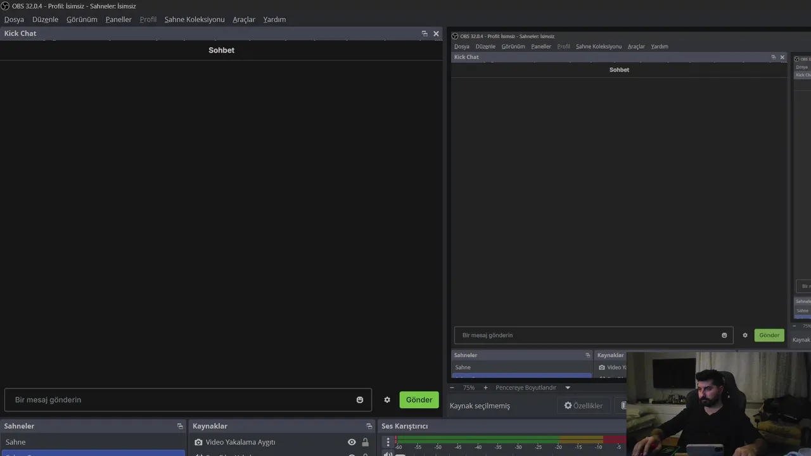The width and height of the screenshot is (811, 456).
Task: Select the Sahne scene row
Action: pos(93,442)
